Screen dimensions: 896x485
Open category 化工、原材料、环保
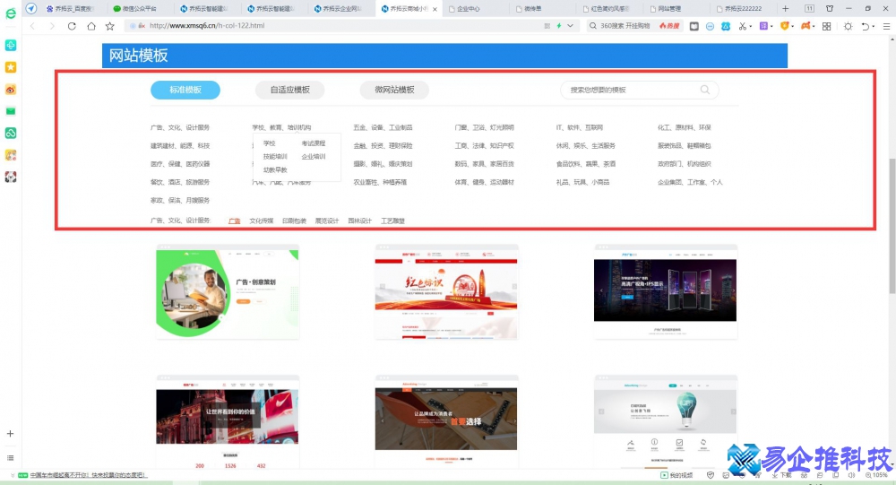[x=684, y=127]
